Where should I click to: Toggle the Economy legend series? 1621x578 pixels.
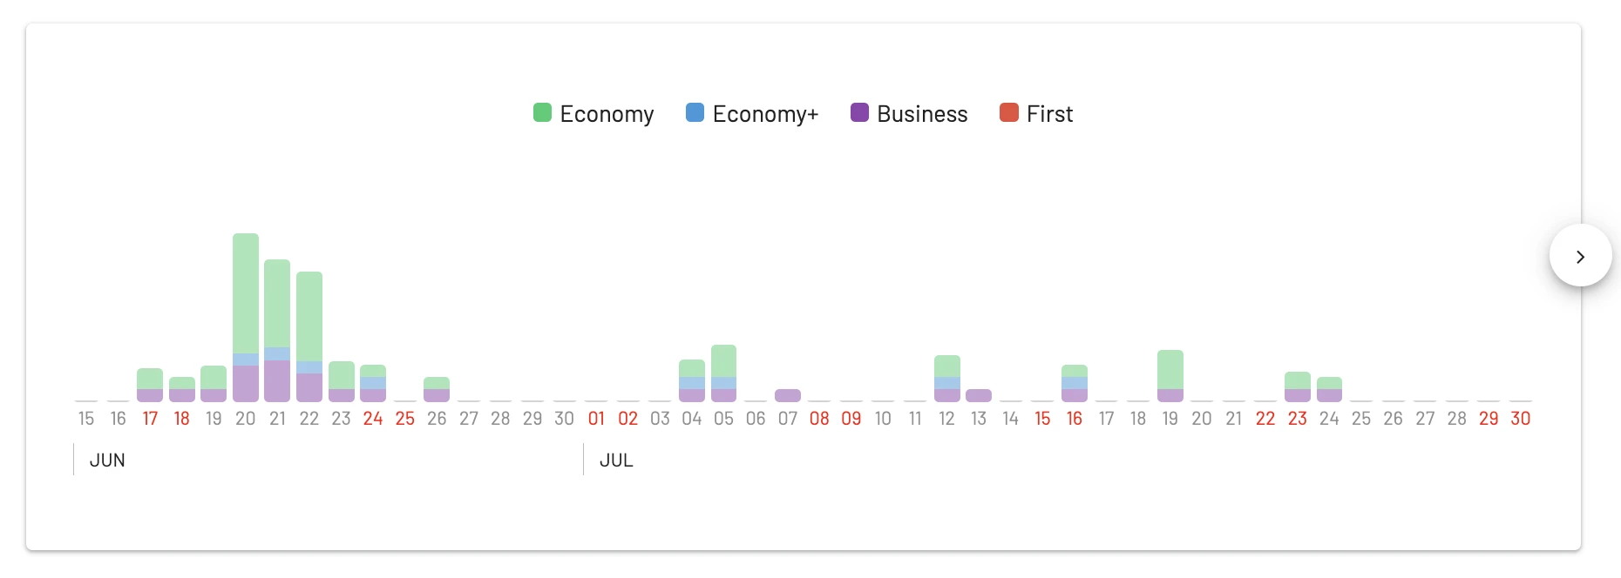tap(593, 113)
